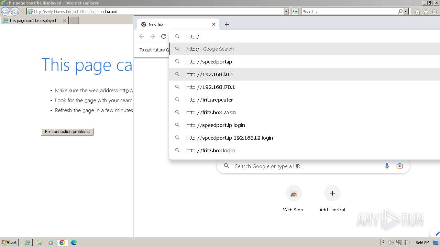Image resolution: width=440 pixels, height=247 pixels.
Task: Open File Explorer taskbar icon
Action: (39, 243)
